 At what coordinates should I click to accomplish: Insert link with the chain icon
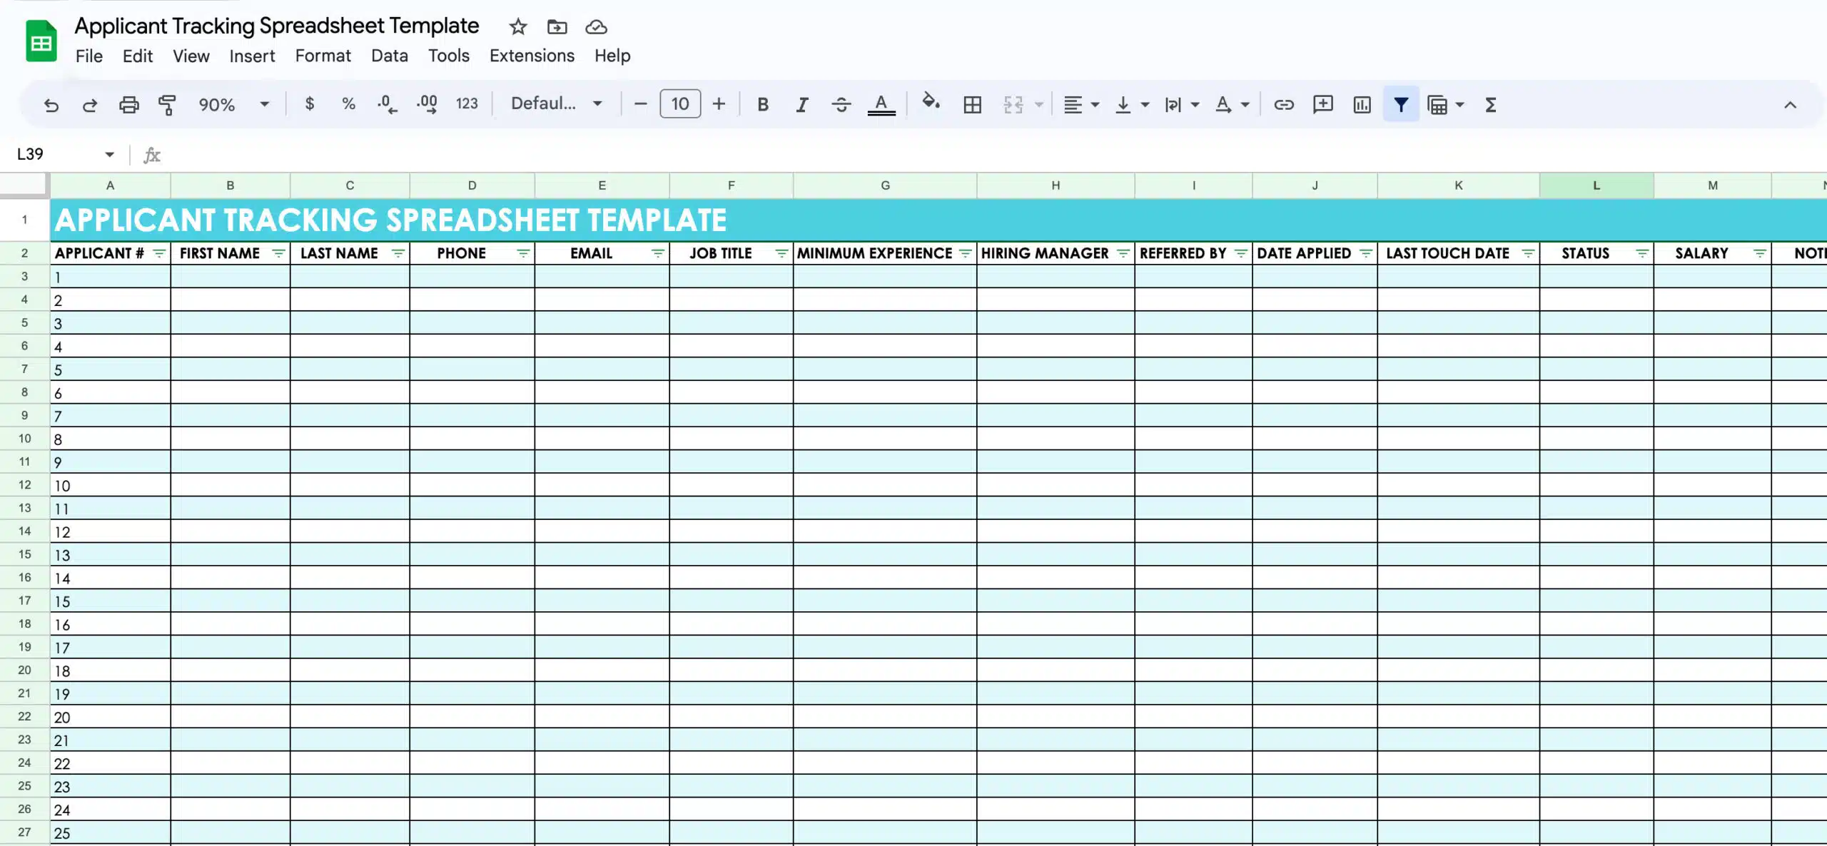1283,105
